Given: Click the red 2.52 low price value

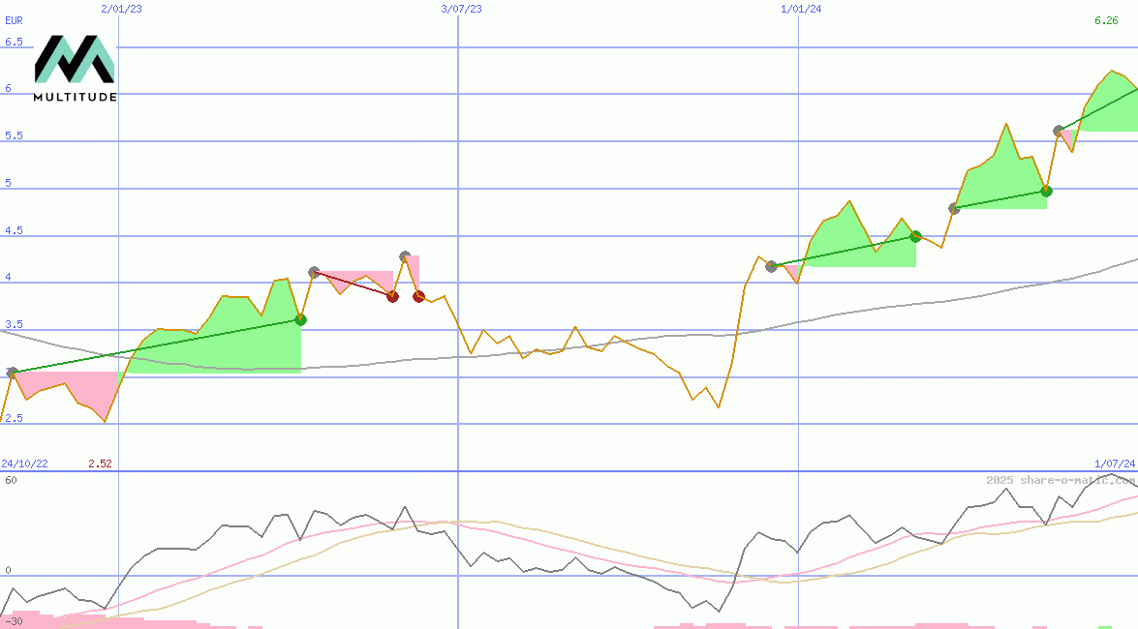Looking at the screenshot, I should pos(100,464).
